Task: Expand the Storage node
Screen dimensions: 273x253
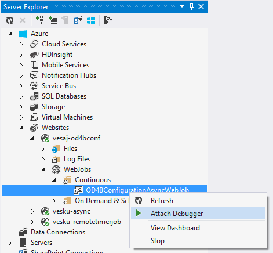Action: 21,107
